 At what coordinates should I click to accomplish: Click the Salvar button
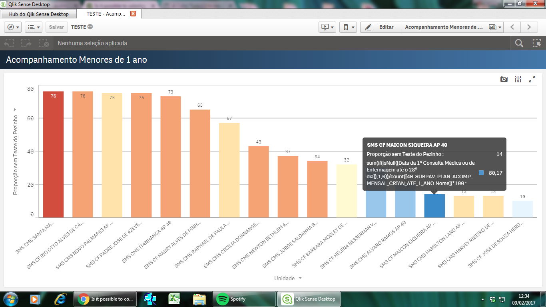point(56,27)
